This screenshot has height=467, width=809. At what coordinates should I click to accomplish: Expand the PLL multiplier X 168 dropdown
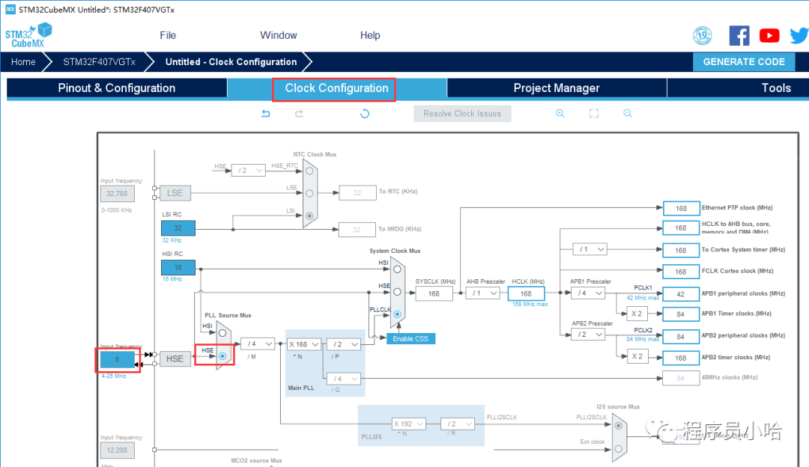coord(304,344)
